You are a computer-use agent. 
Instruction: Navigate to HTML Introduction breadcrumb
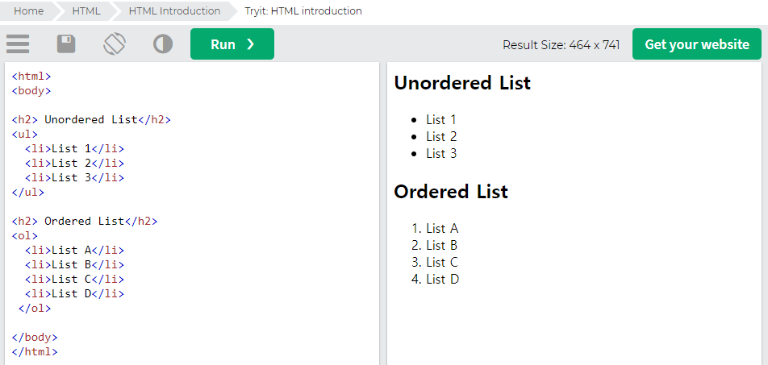(x=174, y=10)
